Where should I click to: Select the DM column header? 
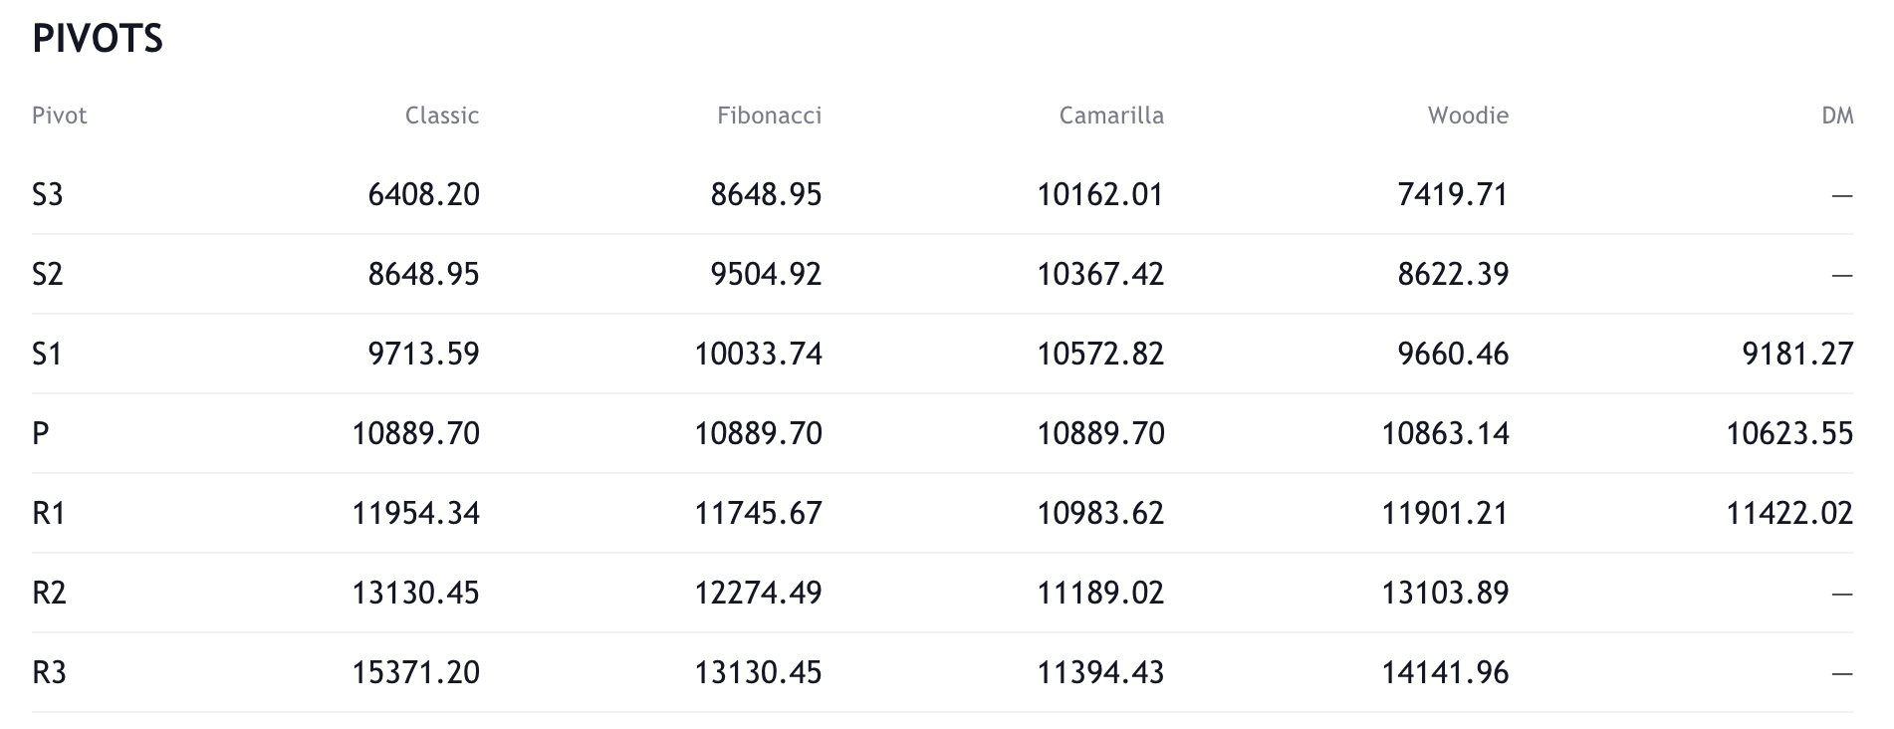[1837, 116]
